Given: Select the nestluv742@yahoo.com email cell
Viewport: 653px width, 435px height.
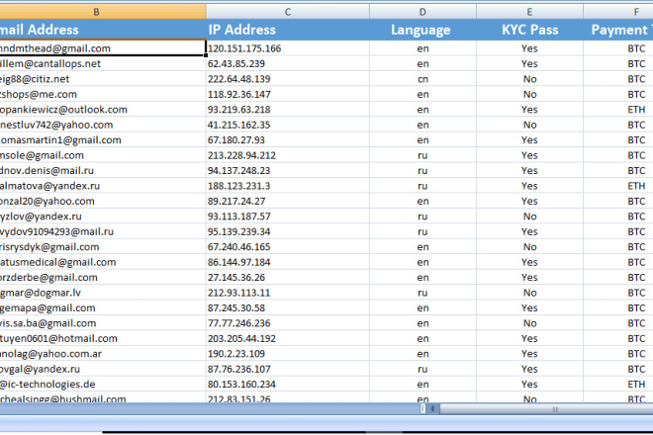Looking at the screenshot, I should 103,125.
